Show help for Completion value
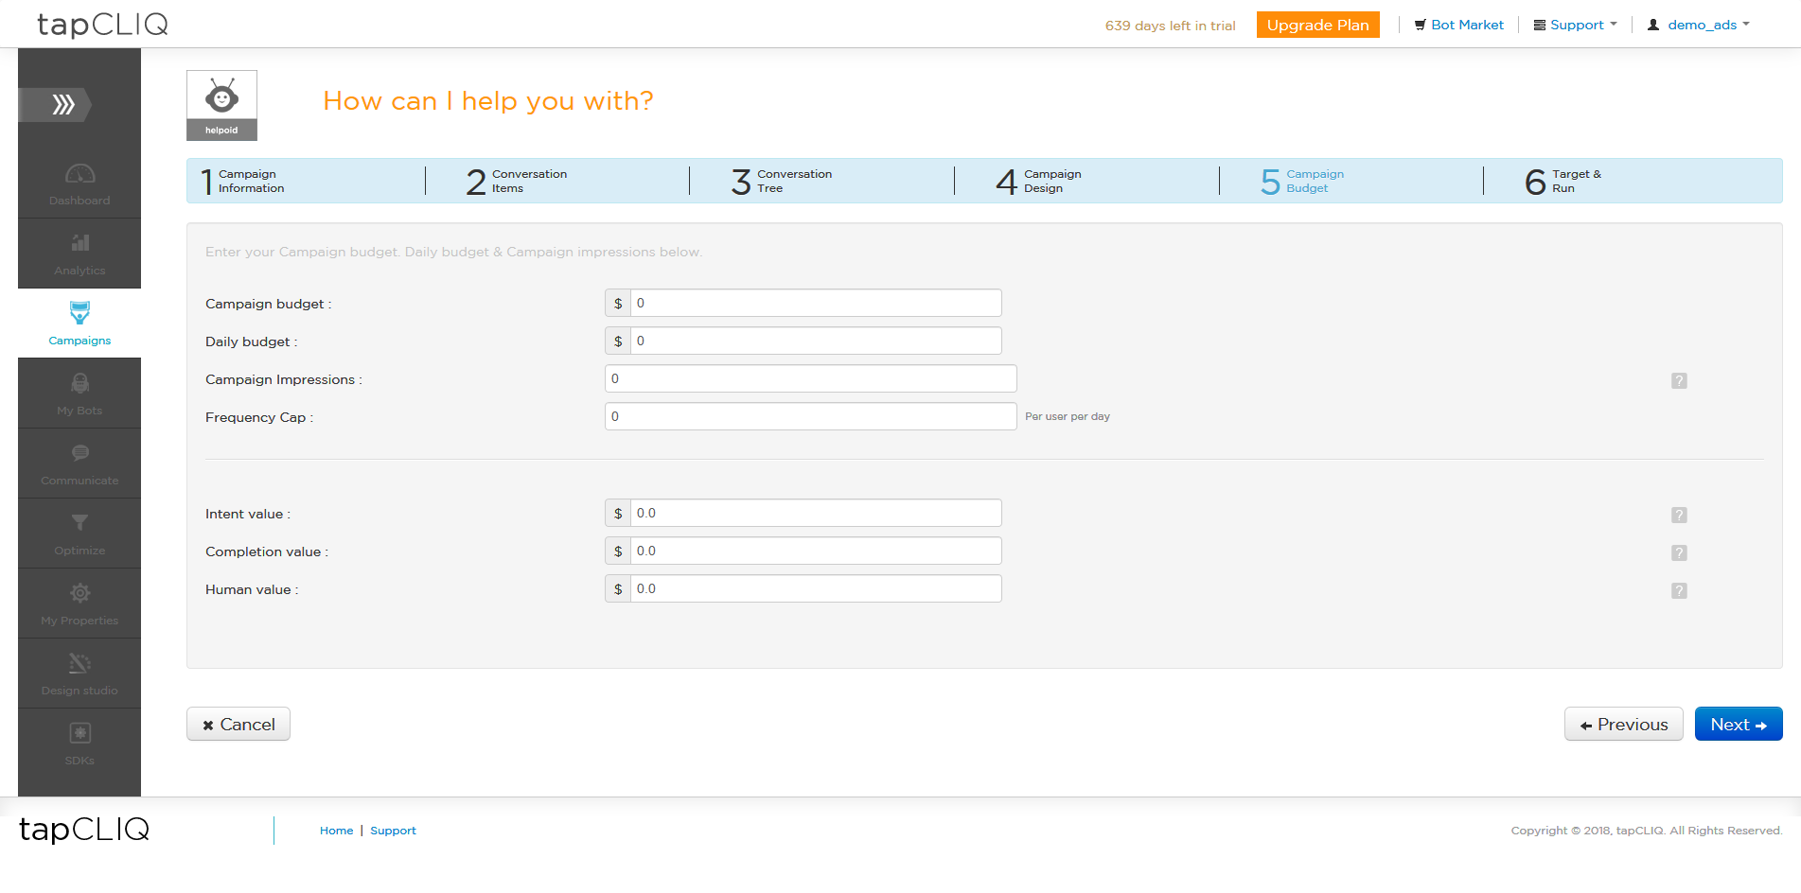1801x893 pixels. 1679,552
